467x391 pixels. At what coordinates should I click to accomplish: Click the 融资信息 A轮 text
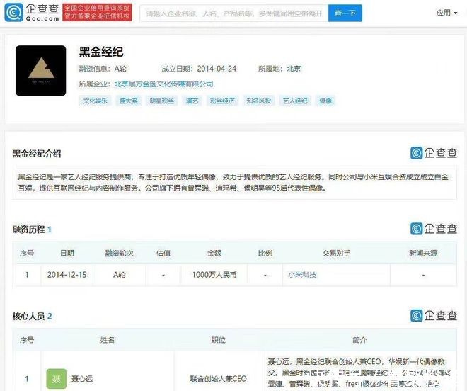click(103, 69)
